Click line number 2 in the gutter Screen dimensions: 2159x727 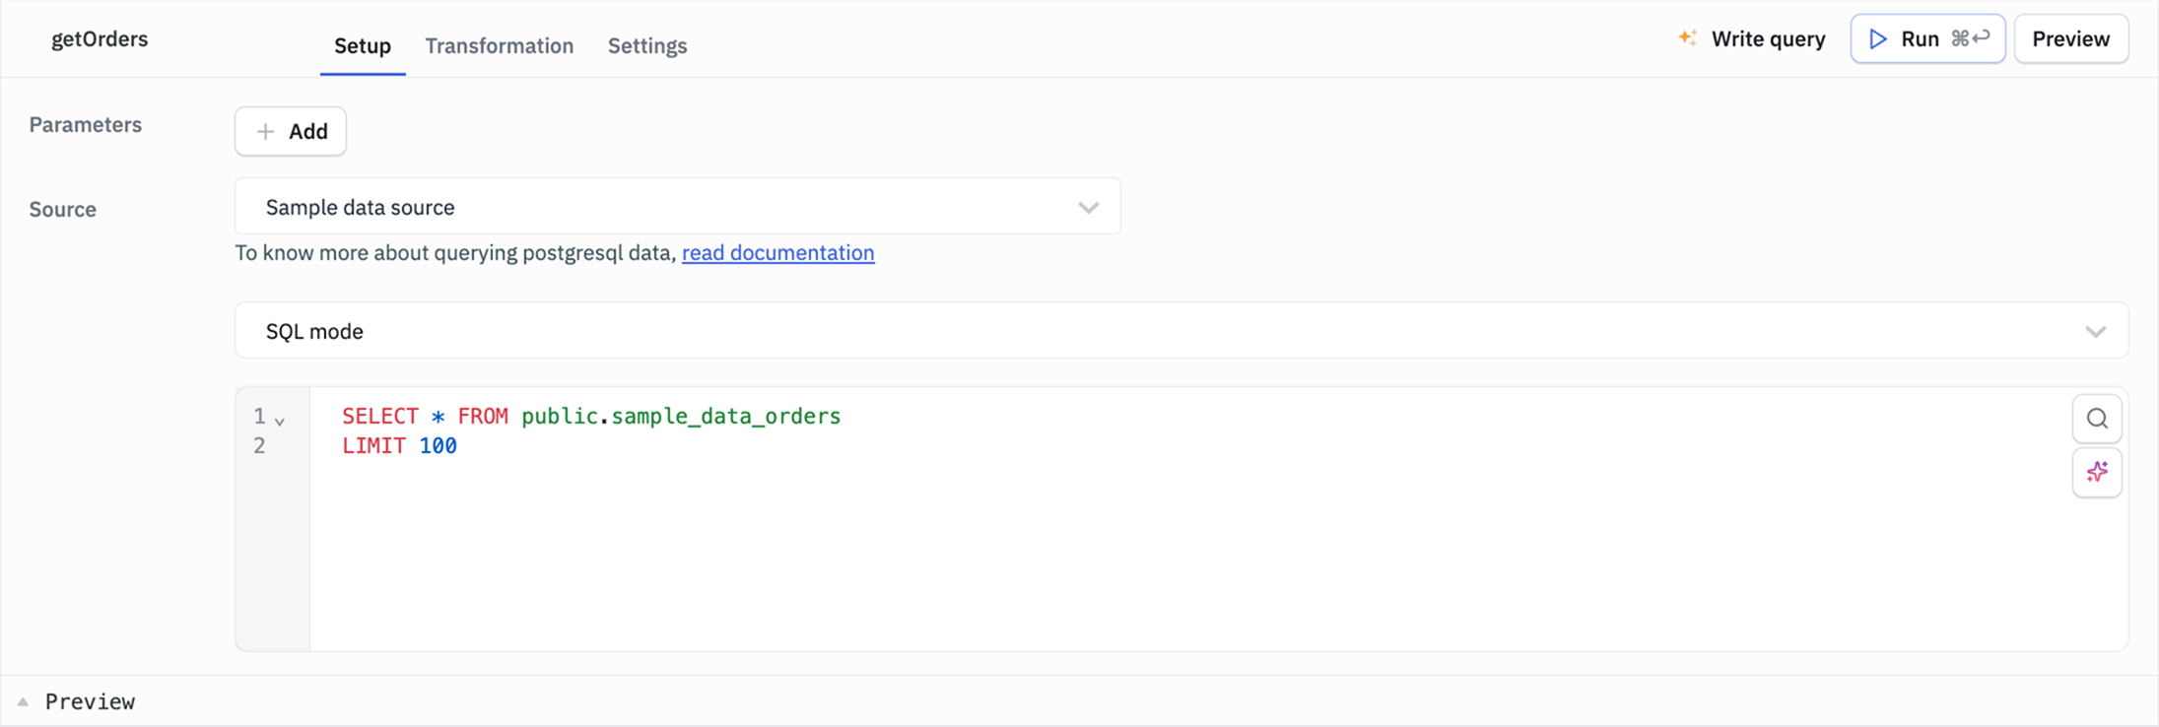259,445
